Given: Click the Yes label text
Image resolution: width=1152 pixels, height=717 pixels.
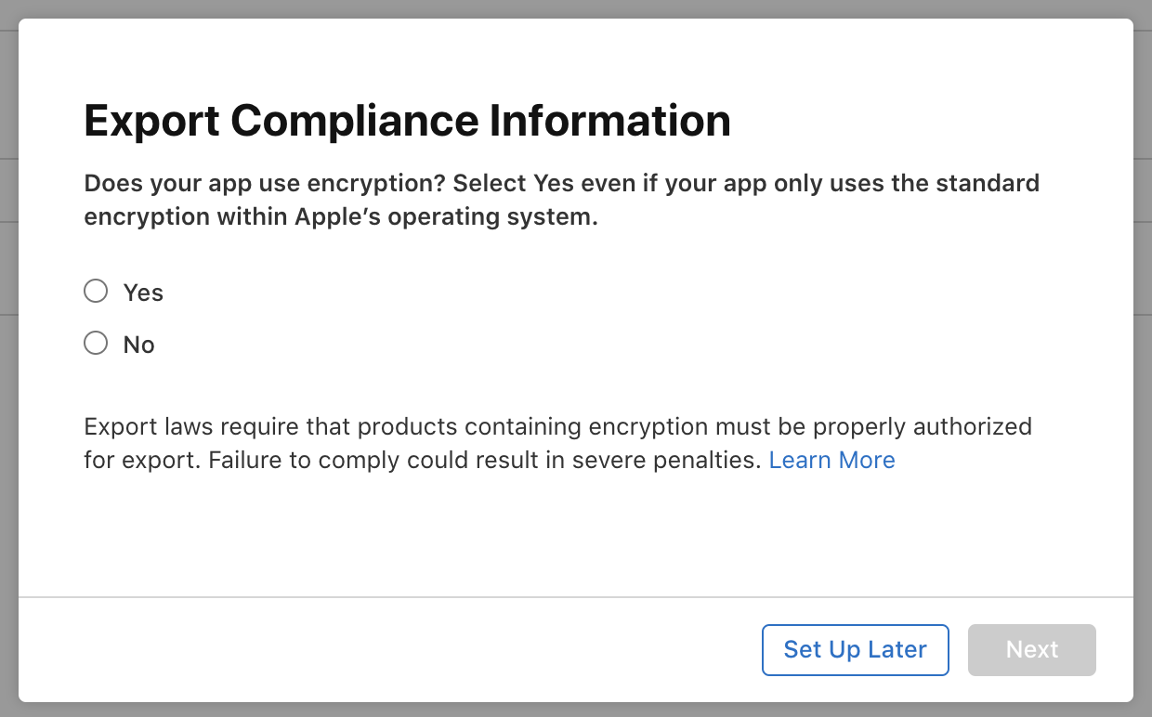Looking at the screenshot, I should tap(143, 292).
